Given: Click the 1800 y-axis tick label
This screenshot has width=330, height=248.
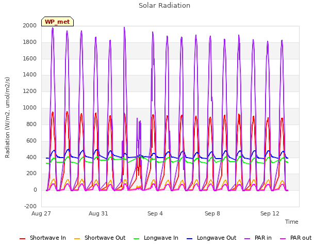Looking at the screenshot, I should pos(30,42).
